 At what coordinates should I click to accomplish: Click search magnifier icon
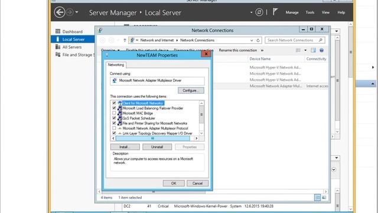tap(320, 40)
